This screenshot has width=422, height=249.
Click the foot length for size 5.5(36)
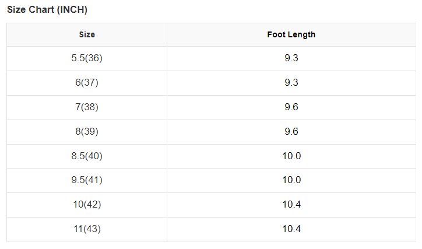click(x=291, y=58)
